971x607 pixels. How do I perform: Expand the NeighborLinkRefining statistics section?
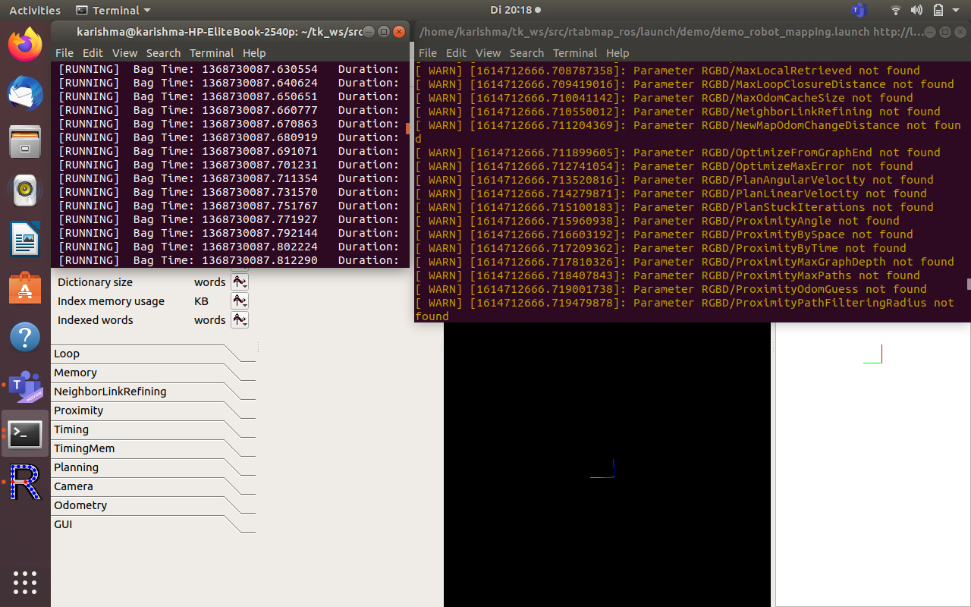coord(110,392)
